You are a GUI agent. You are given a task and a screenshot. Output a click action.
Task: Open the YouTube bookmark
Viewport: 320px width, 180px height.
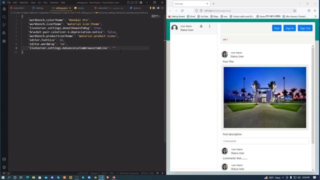tap(203, 16)
